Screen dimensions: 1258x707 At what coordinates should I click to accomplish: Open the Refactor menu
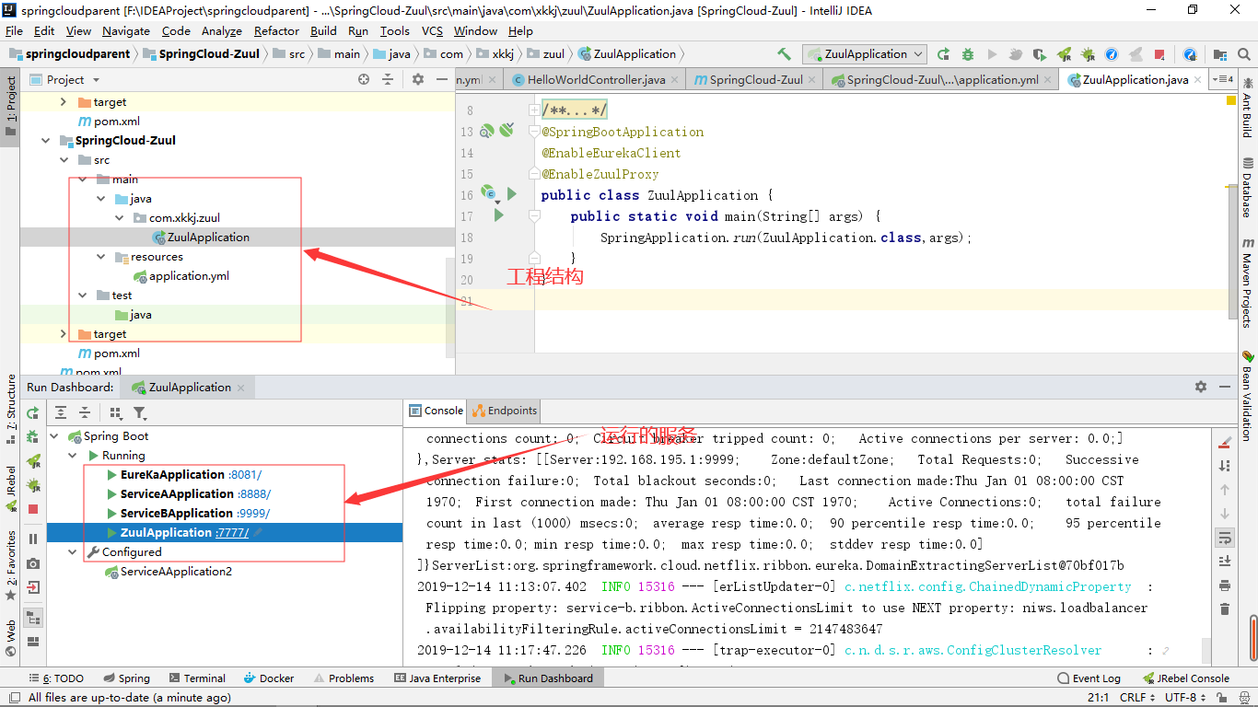click(276, 30)
